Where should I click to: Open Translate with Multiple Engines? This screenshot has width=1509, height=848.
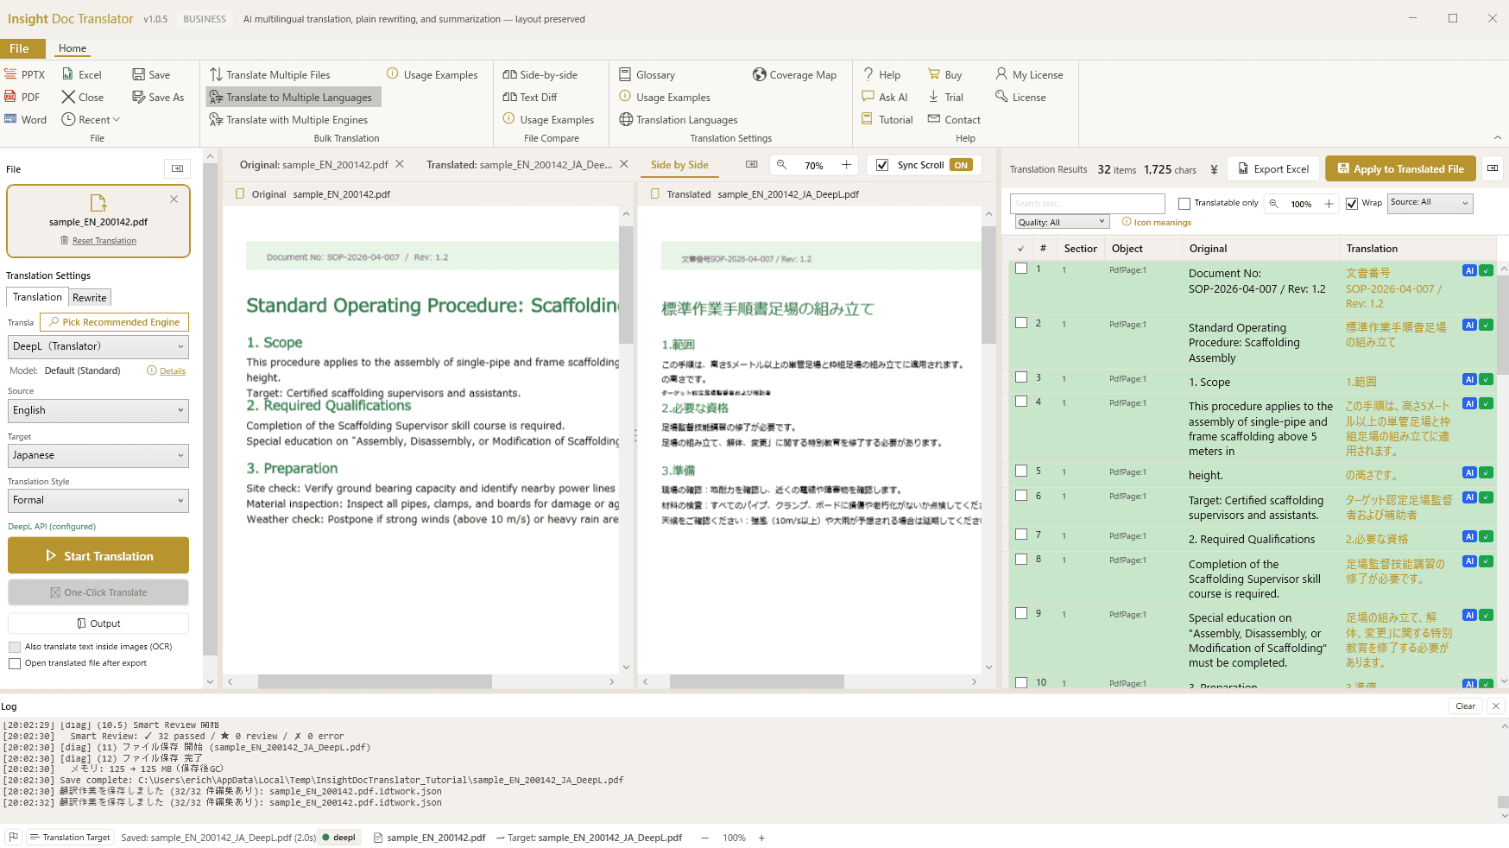click(x=288, y=119)
